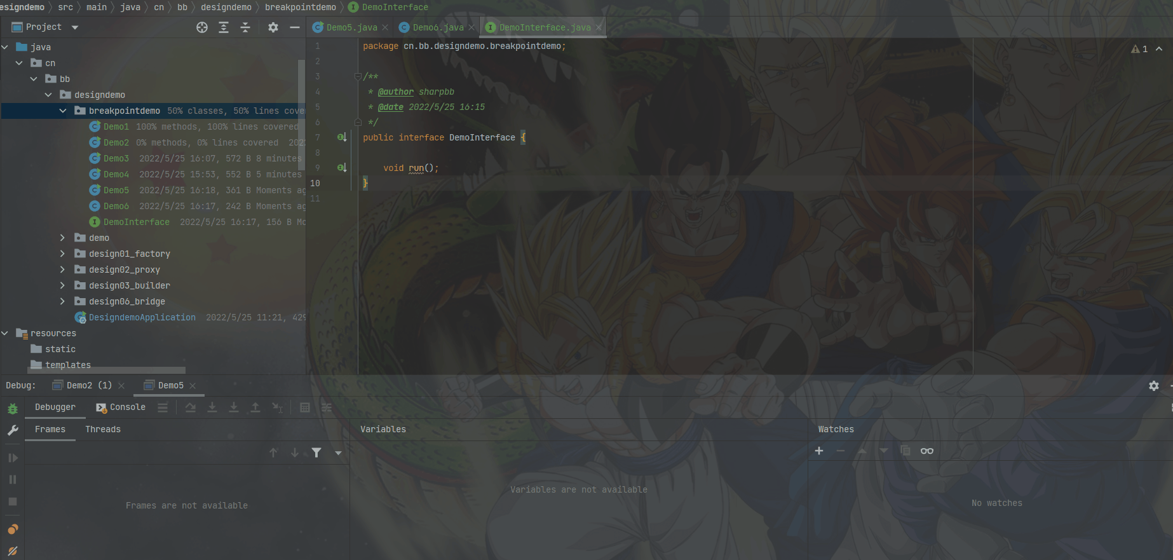The width and height of the screenshot is (1173, 560).
Task: Click the @author tag link
Action: point(395,92)
